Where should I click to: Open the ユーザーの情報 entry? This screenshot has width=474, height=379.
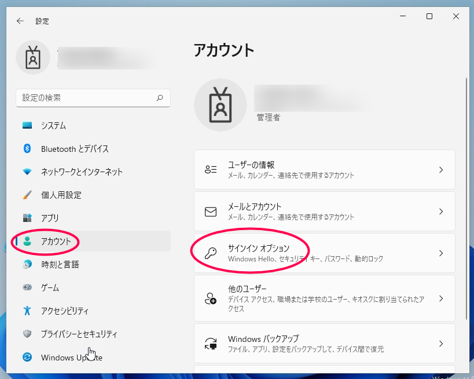tap(324, 170)
